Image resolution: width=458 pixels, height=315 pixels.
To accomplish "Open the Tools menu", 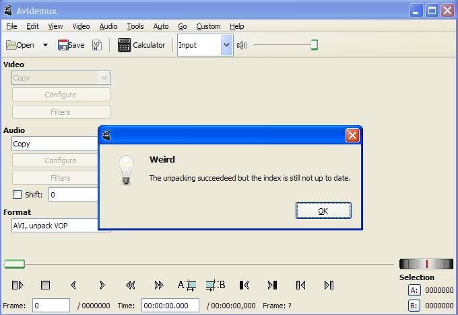I will (135, 26).
